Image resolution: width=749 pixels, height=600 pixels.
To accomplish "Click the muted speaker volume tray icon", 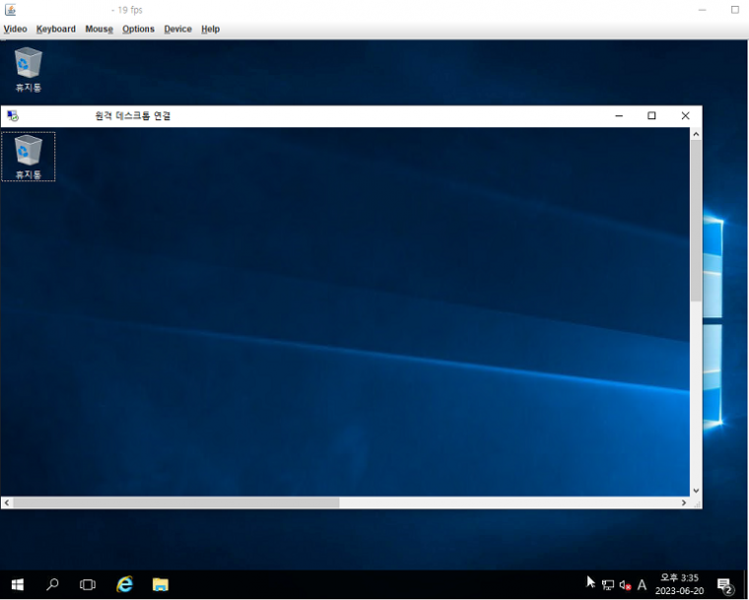I will [x=625, y=584].
